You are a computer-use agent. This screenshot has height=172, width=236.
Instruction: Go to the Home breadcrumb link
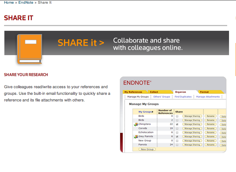pyautogui.click(x=9, y=3)
